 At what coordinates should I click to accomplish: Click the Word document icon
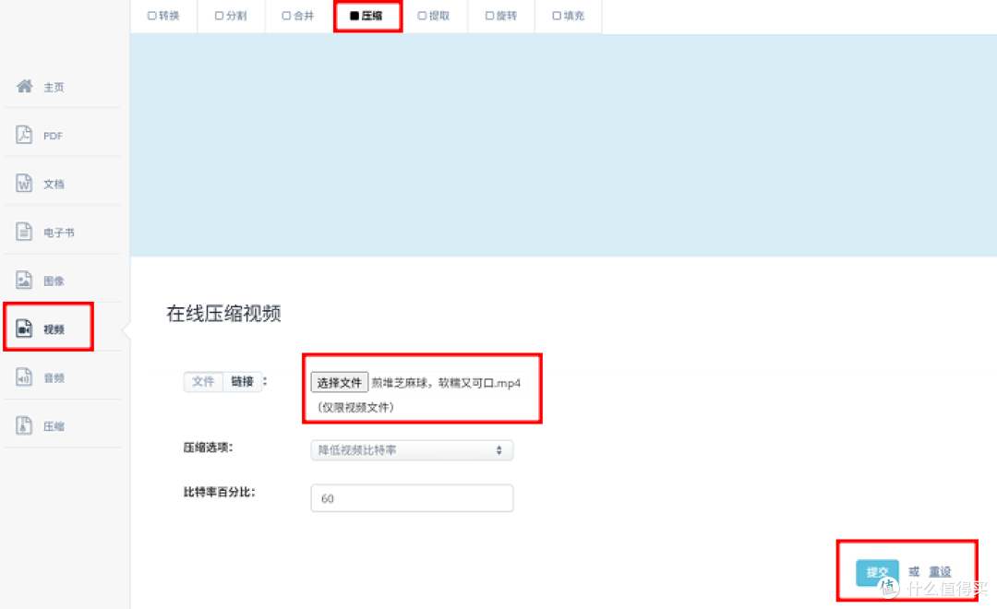click(24, 183)
